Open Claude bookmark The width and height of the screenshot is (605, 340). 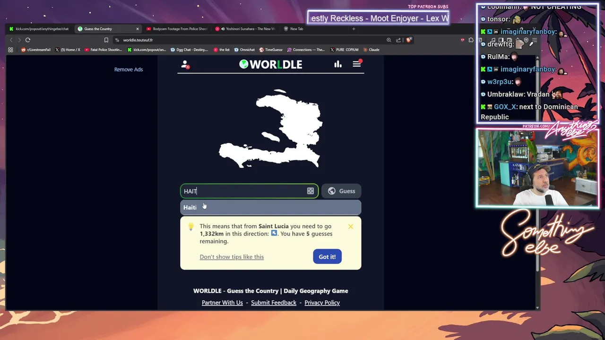click(371, 50)
